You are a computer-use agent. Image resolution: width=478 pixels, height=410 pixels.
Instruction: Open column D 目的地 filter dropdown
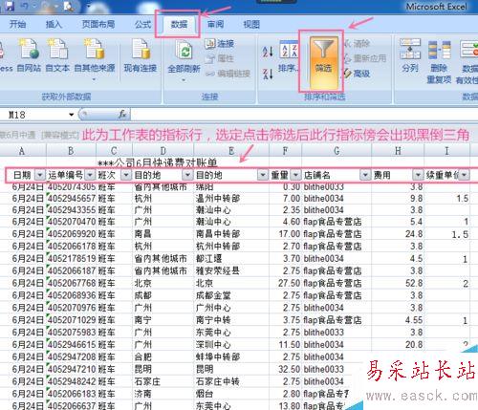click(x=187, y=175)
